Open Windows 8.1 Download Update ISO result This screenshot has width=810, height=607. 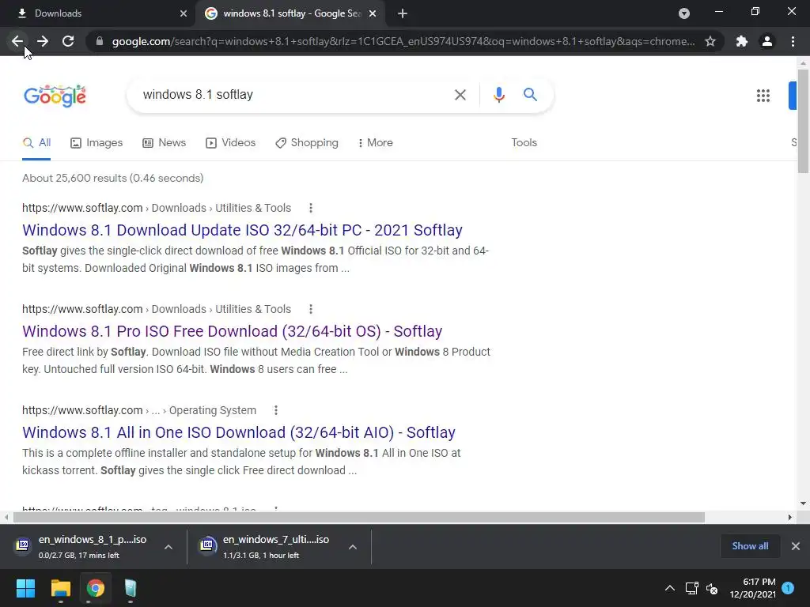pyautogui.click(x=242, y=230)
